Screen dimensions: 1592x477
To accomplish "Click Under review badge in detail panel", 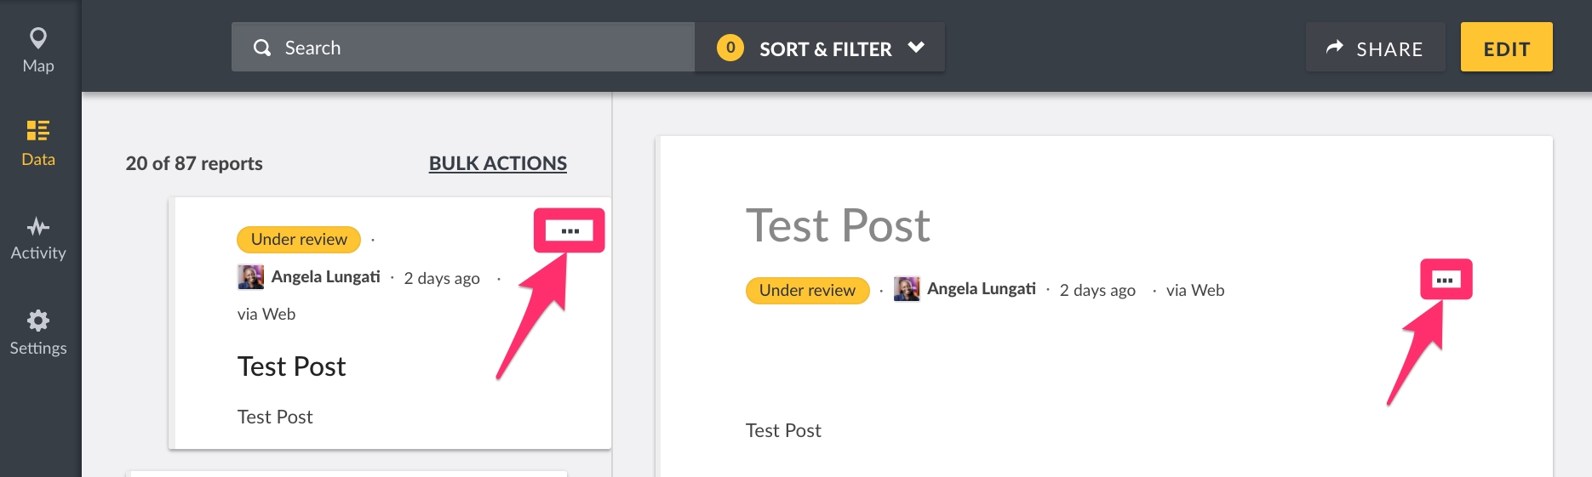I will tap(807, 291).
